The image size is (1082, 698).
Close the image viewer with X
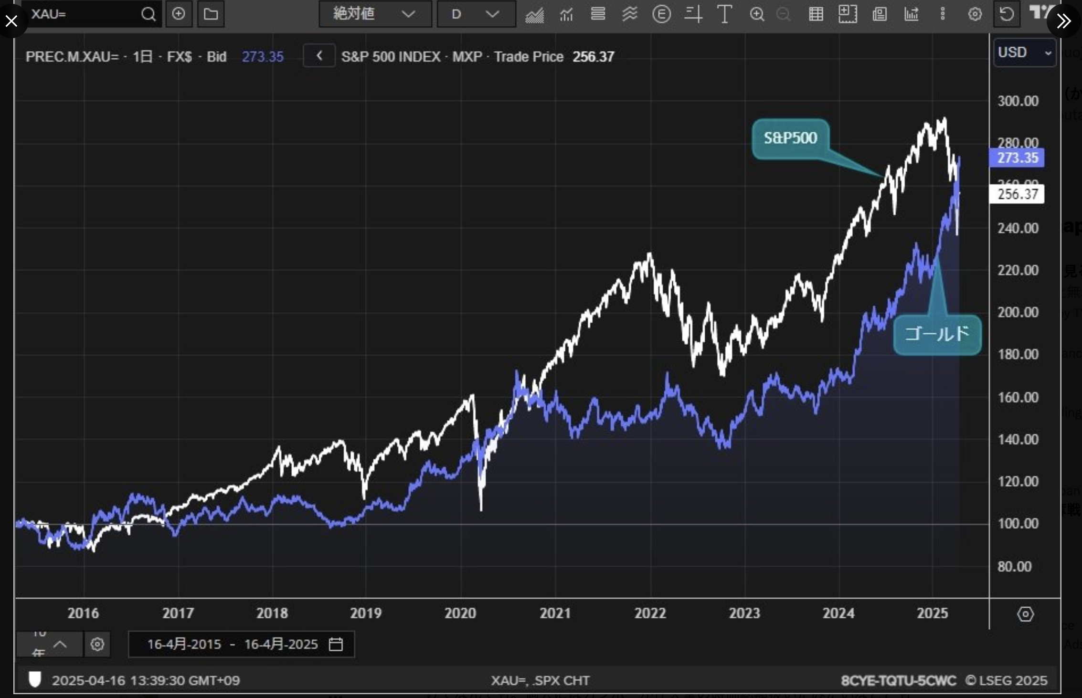[11, 21]
